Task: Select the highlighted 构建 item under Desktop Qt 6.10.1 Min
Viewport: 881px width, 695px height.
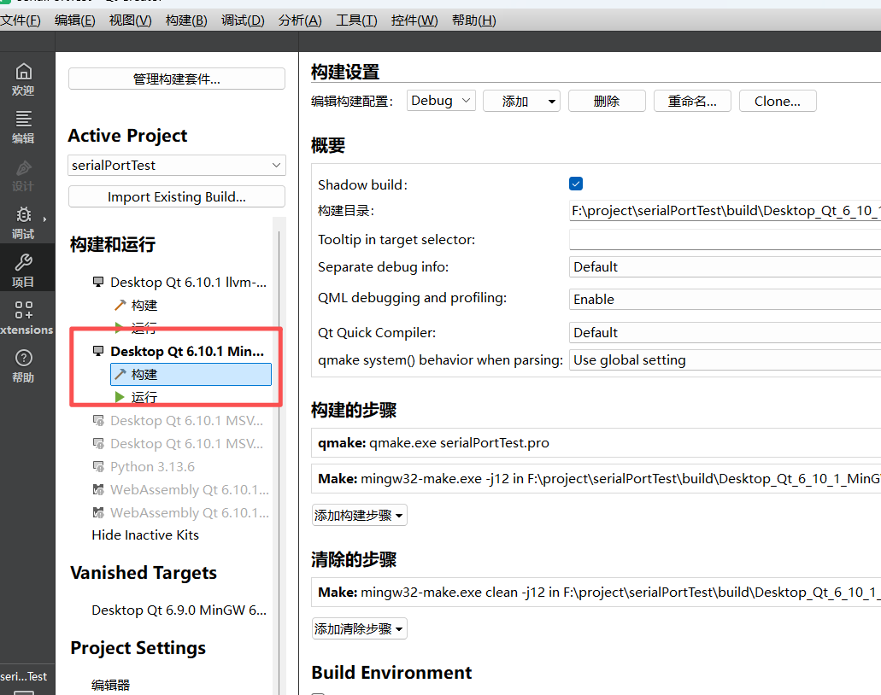Action: [191, 375]
